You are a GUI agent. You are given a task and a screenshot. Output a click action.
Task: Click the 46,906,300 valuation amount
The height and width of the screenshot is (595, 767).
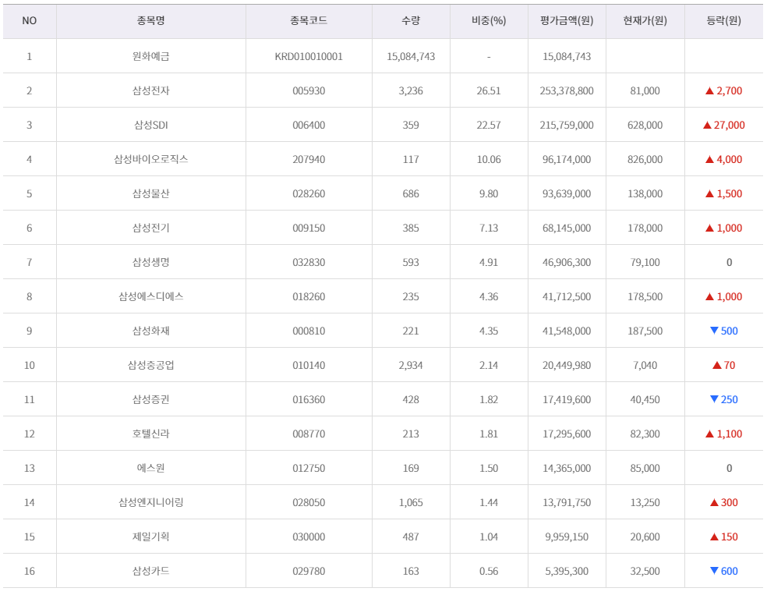click(567, 262)
